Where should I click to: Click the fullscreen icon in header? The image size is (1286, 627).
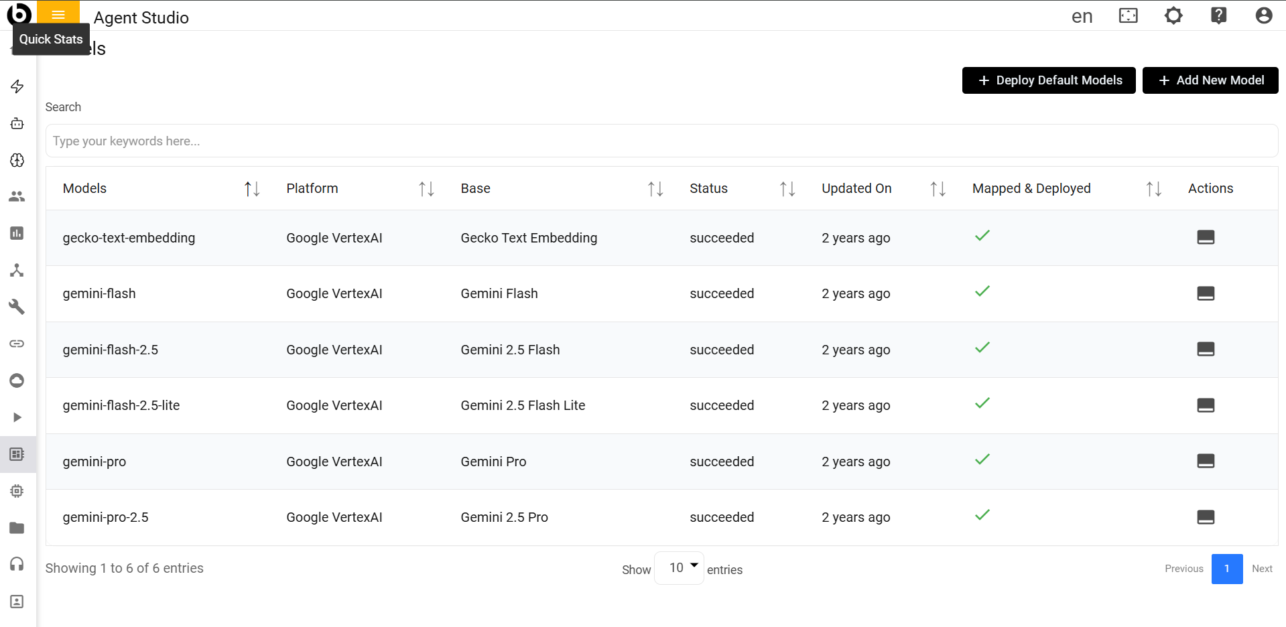click(x=1129, y=15)
